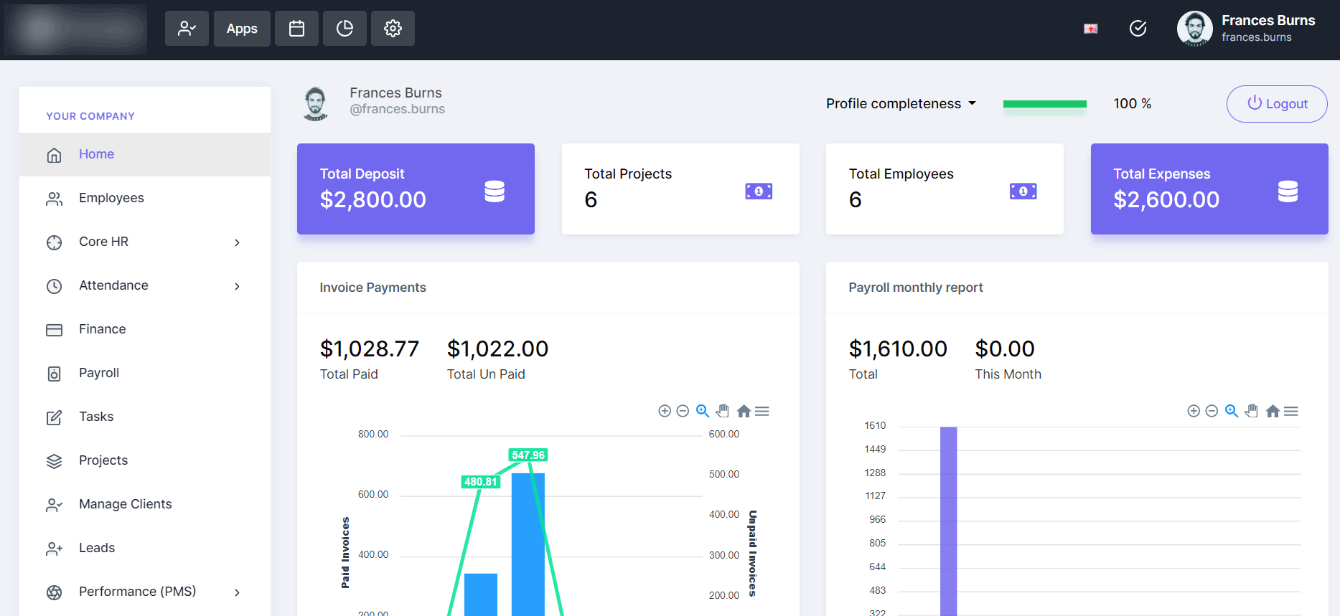The height and width of the screenshot is (616, 1340).
Task: Zoom out on Invoice Payments chart
Action: tap(683, 411)
